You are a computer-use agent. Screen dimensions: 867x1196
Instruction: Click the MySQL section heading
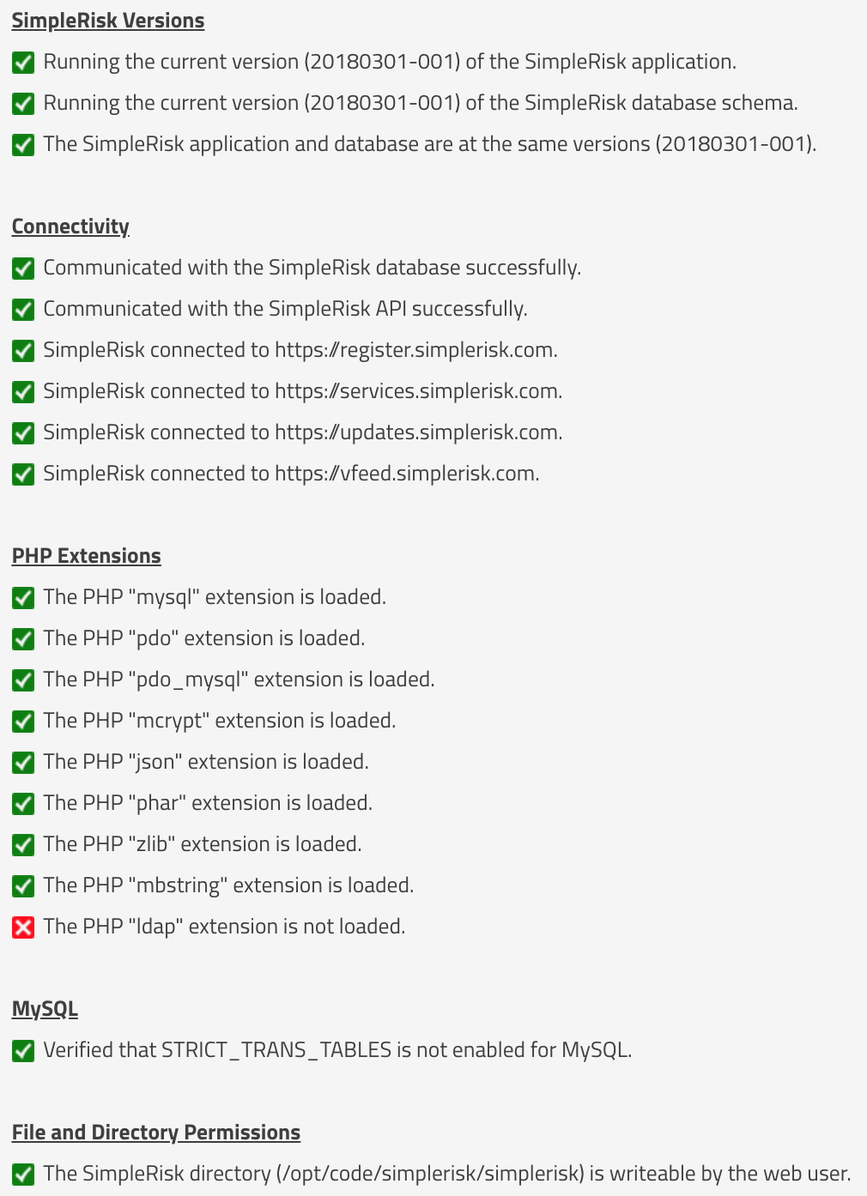pos(45,1009)
